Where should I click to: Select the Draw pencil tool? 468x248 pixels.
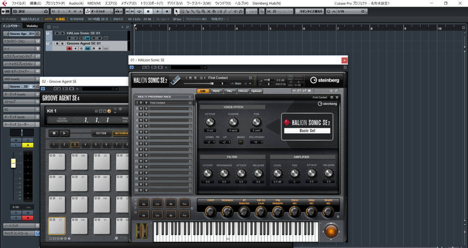[x=225, y=11]
